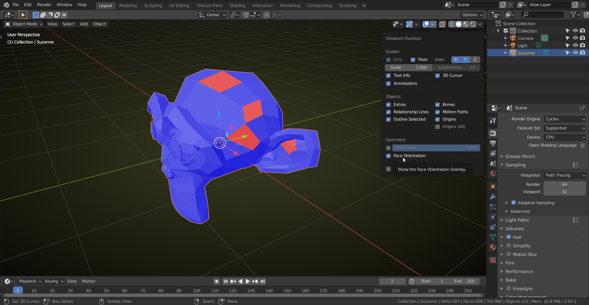Image resolution: width=589 pixels, height=305 pixels.
Task: Open the Feature Set dropdown
Action: (x=565, y=128)
